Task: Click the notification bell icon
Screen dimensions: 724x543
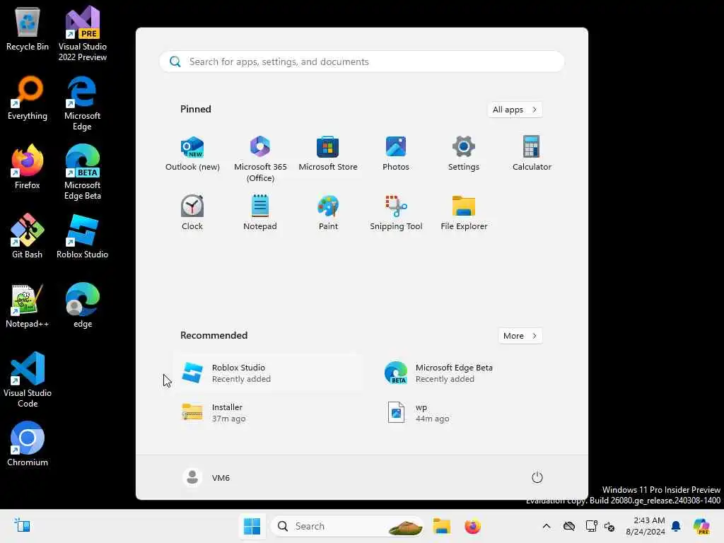Action: (676, 526)
